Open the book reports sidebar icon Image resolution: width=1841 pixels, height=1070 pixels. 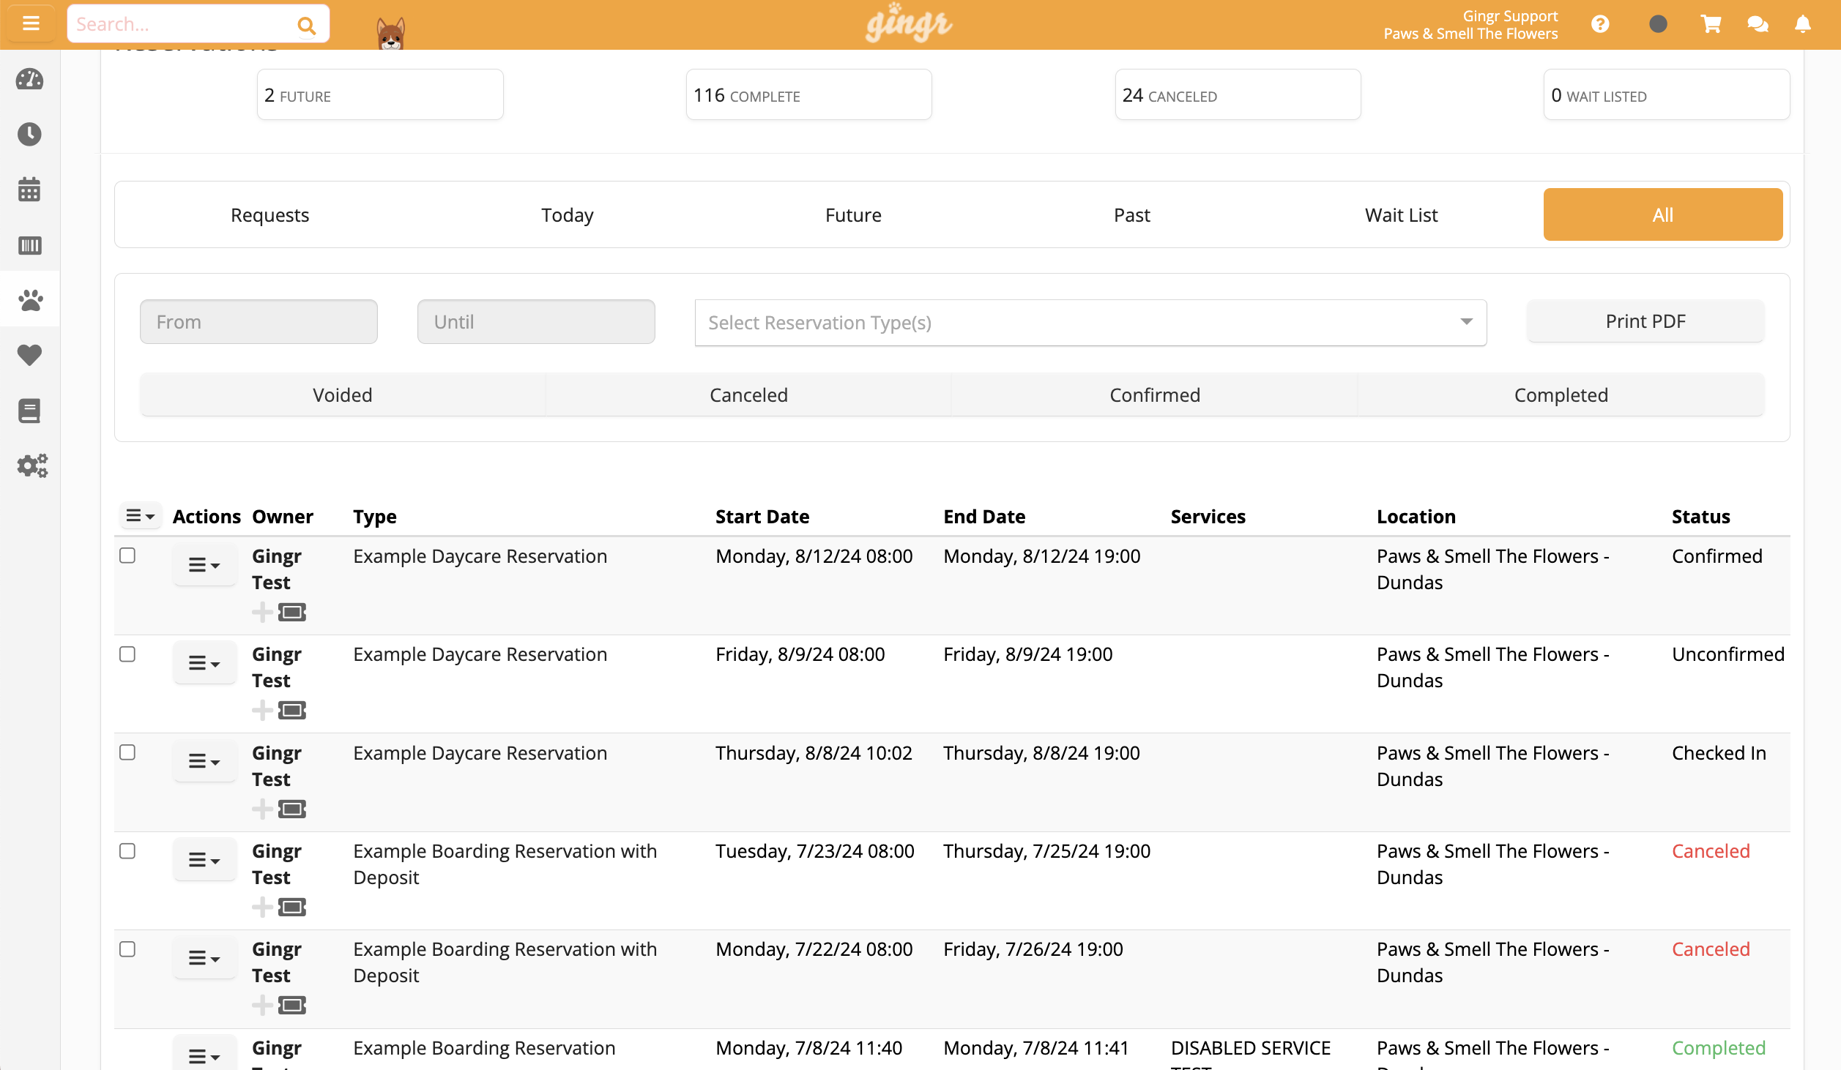[29, 411]
